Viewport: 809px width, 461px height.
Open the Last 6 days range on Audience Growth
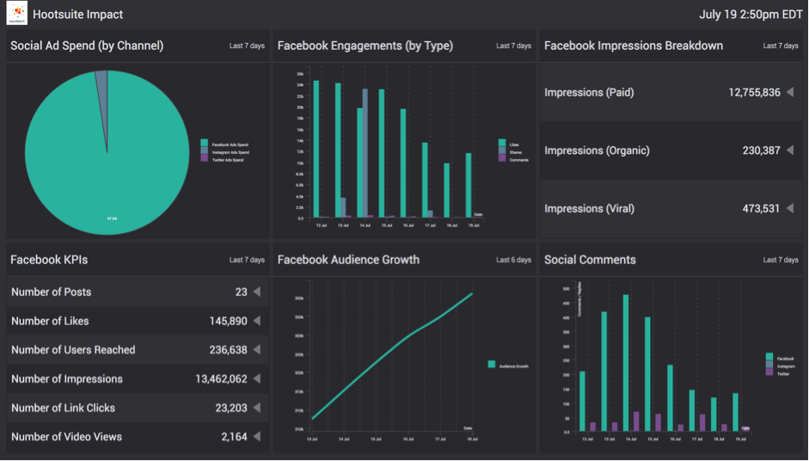click(x=513, y=260)
